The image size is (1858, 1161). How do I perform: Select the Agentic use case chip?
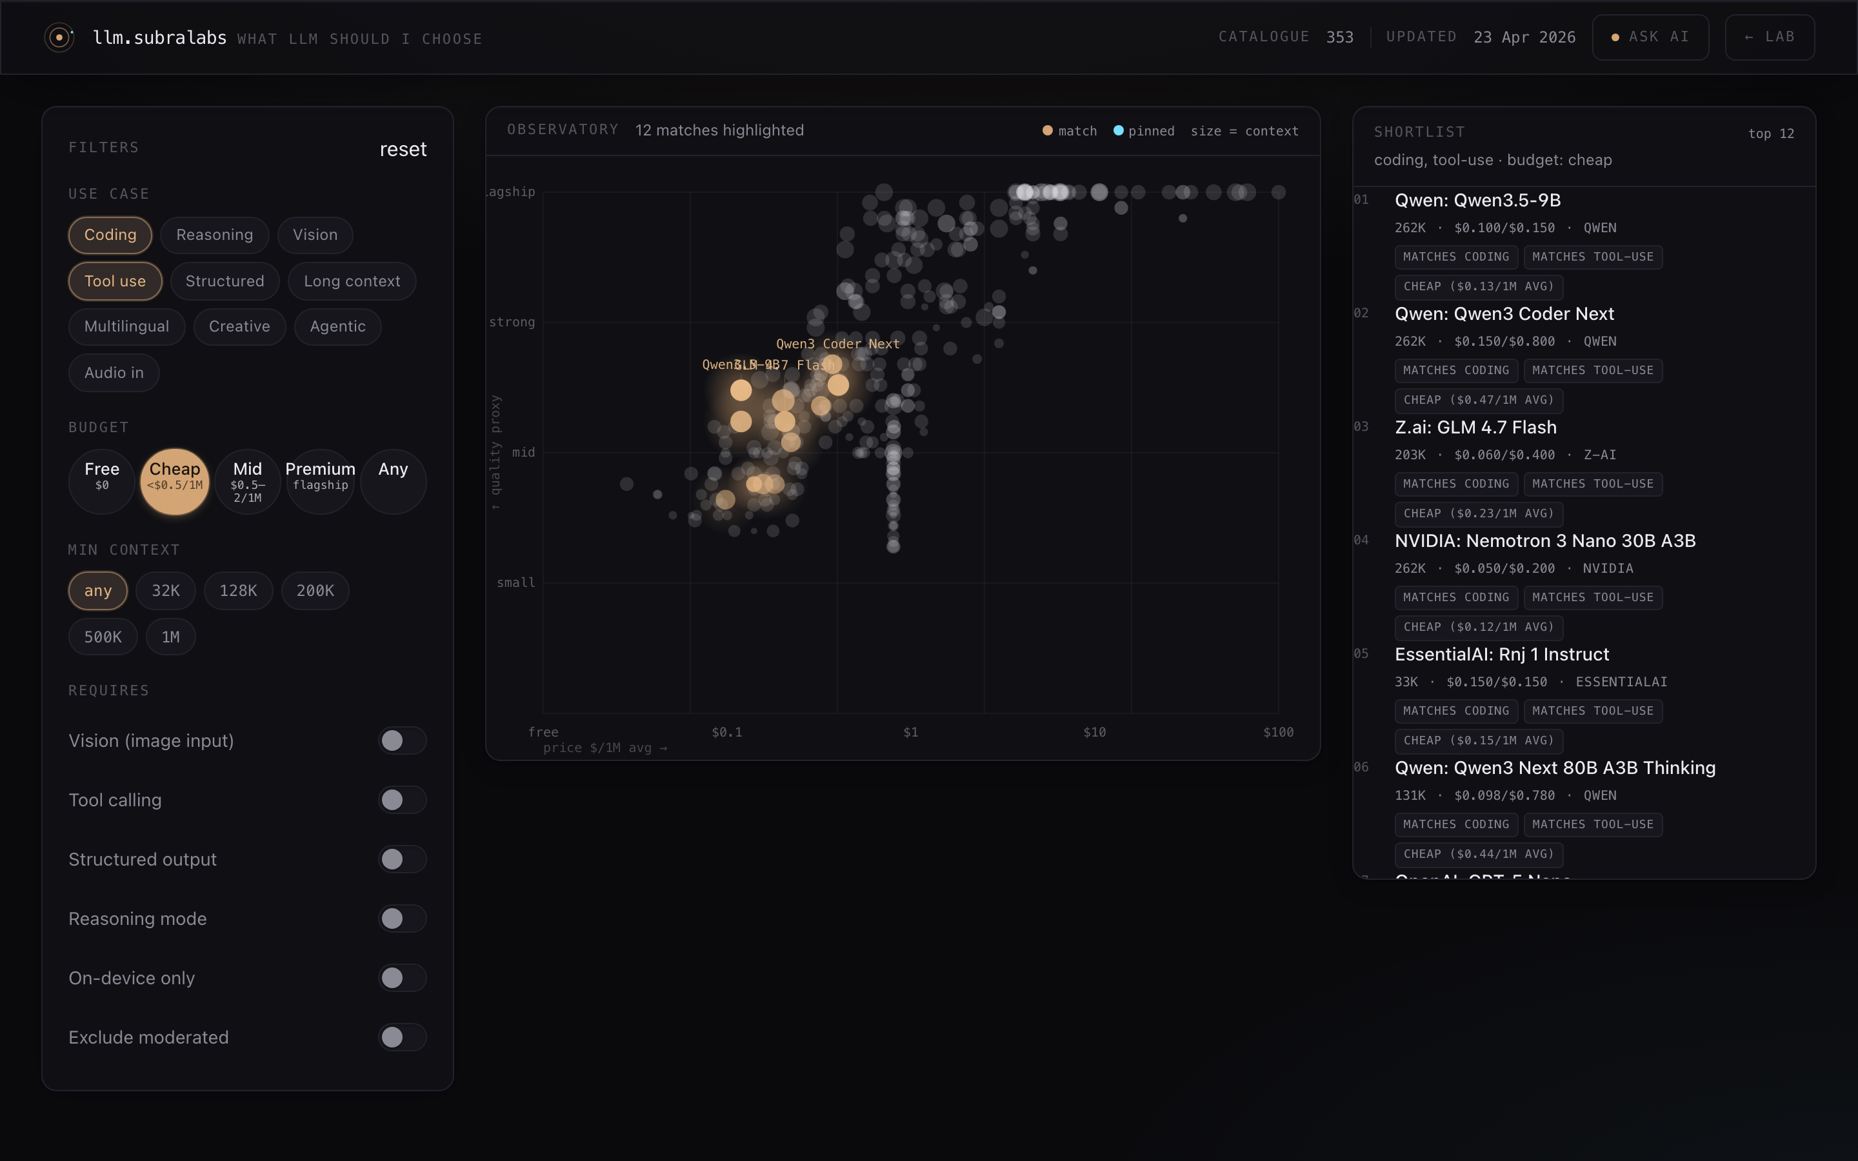(338, 326)
